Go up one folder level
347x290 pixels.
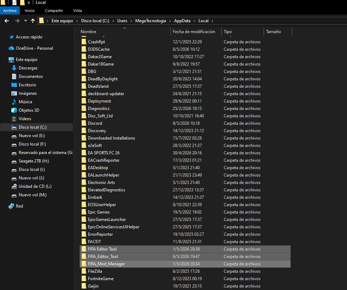coord(33,21)
